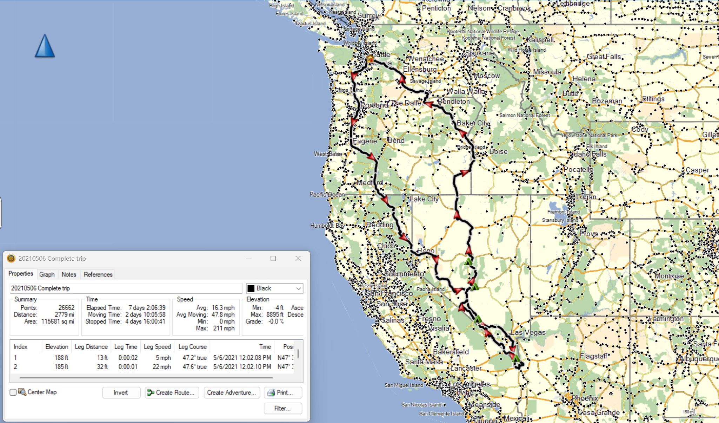The width and height of the screenshot is (719, 423).
Task: Switch to the References tab
Action: 98,274
